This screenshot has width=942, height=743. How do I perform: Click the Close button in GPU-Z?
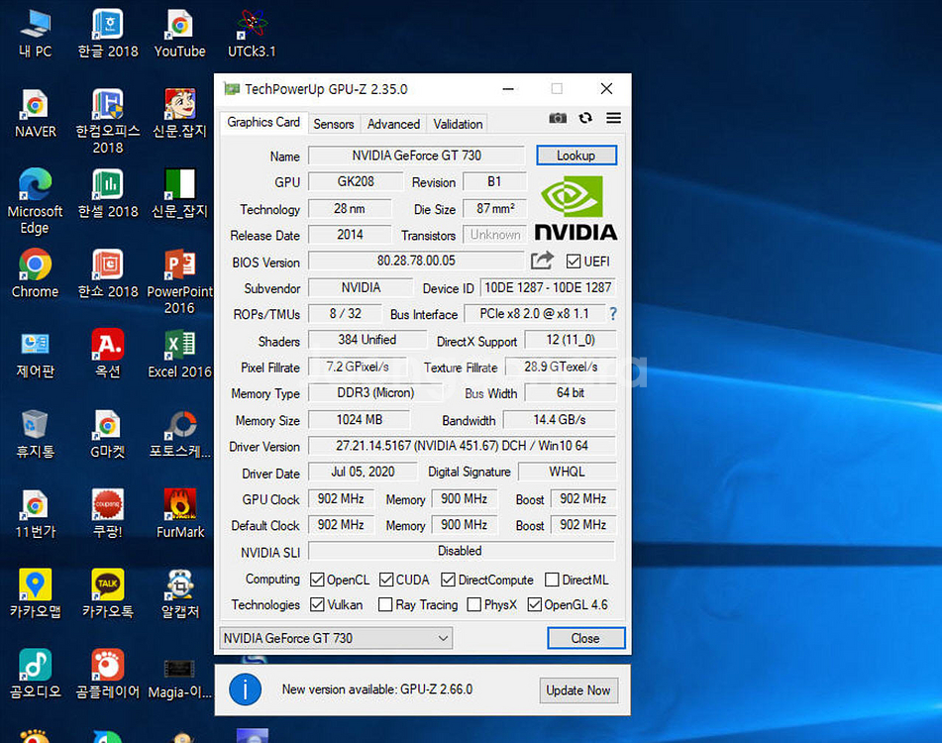(585, 638)
